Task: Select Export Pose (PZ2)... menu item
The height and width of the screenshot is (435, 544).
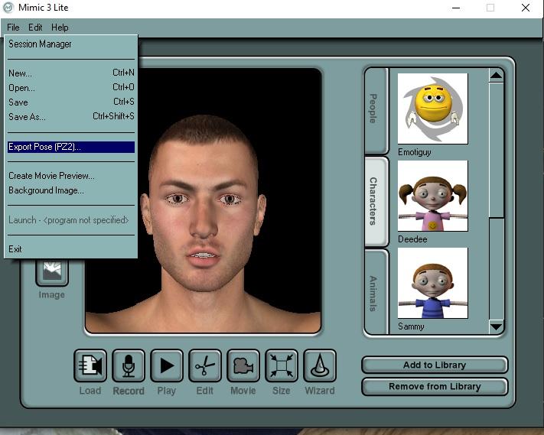Action: tap(71, 147)
